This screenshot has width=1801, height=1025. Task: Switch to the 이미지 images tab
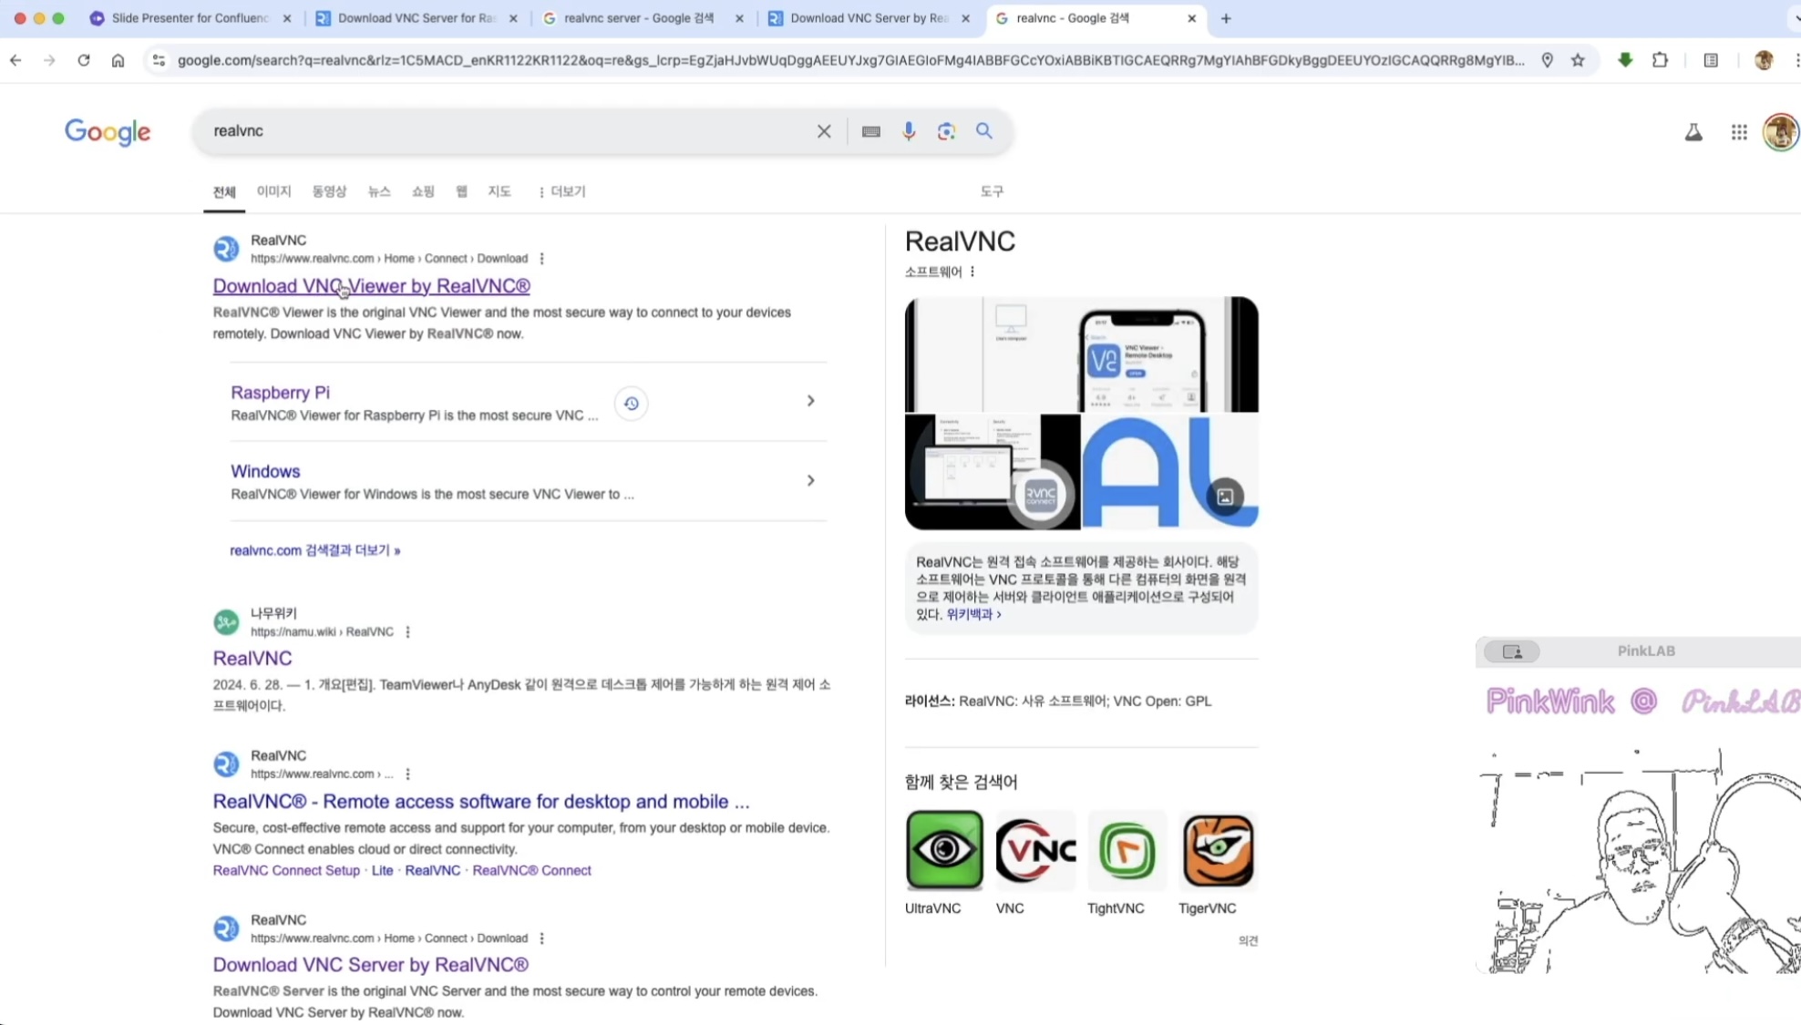tap(273, 191)
